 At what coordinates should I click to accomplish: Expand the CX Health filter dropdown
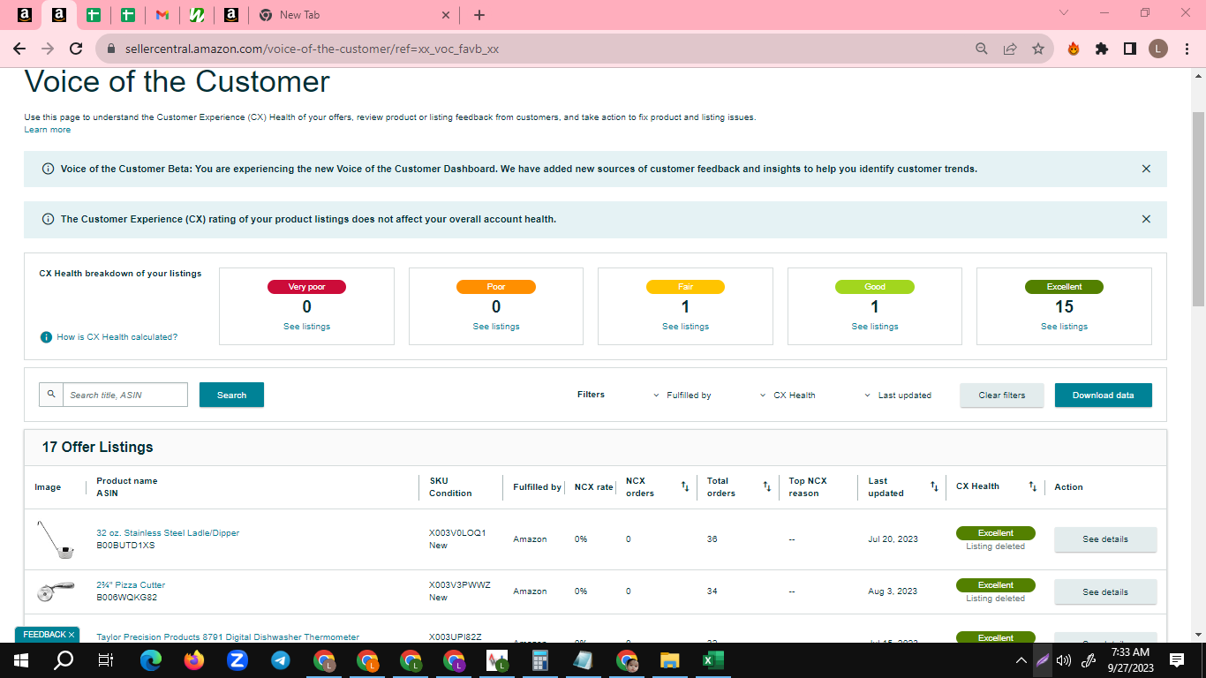[x=788, y=395]
